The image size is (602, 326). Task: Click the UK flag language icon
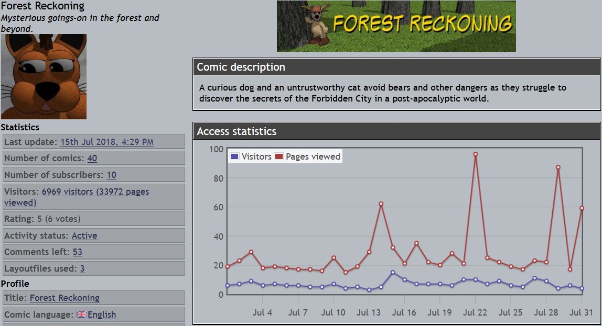point(81,314)
